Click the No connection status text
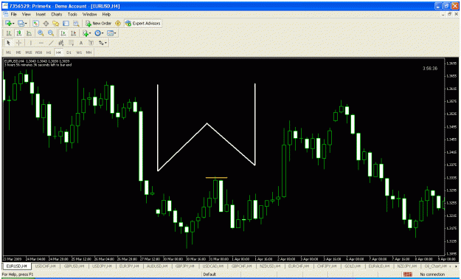The width and height of the screenshot is (461, 279). pyautogui.click(x=432, y=275)
